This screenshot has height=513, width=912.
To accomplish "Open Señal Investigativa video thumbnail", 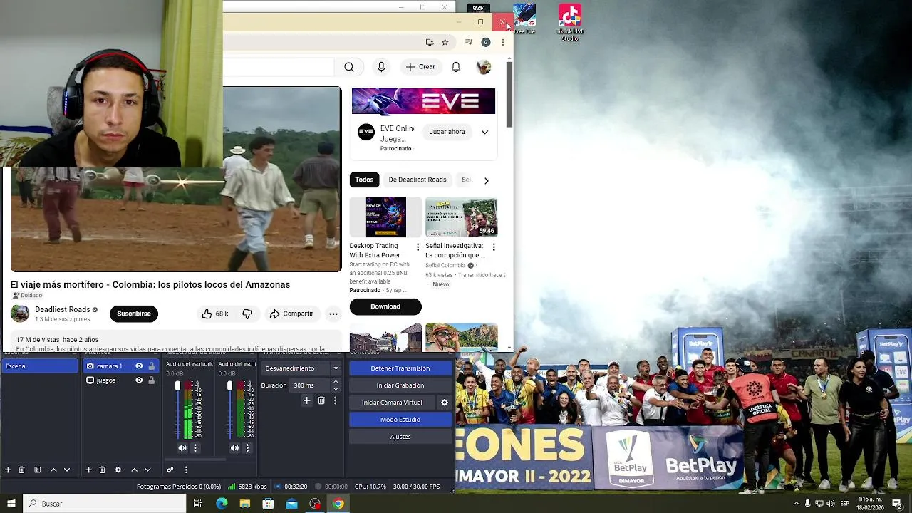I will coord(462,217).
